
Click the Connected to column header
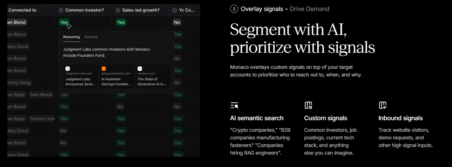(x=22, y=10)
